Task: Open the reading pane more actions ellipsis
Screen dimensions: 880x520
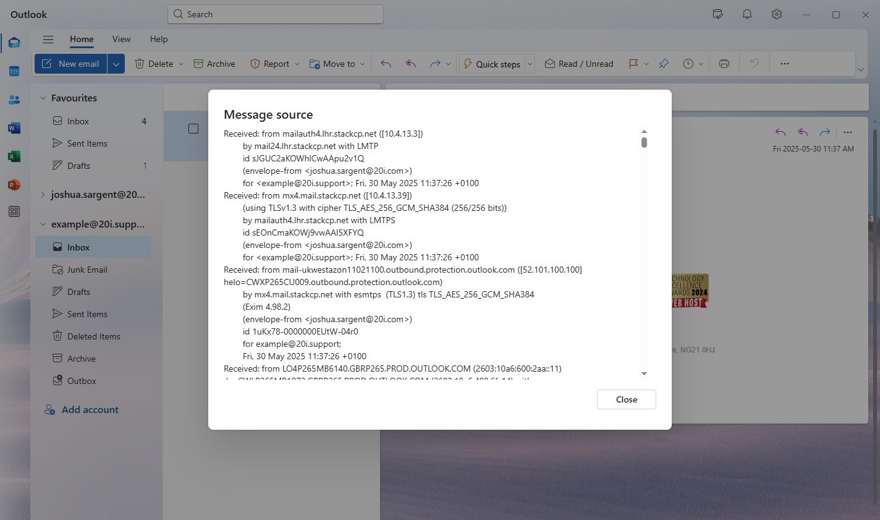Action: click(848, 132)
